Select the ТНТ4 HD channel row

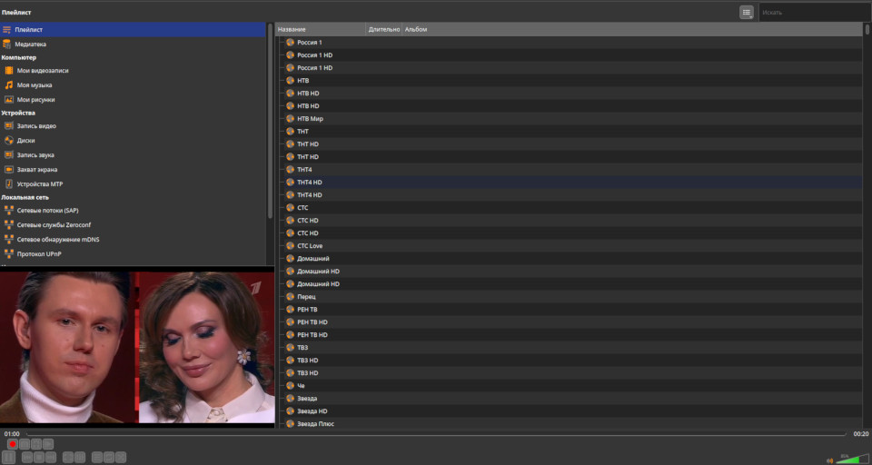(x=309, y=183)
